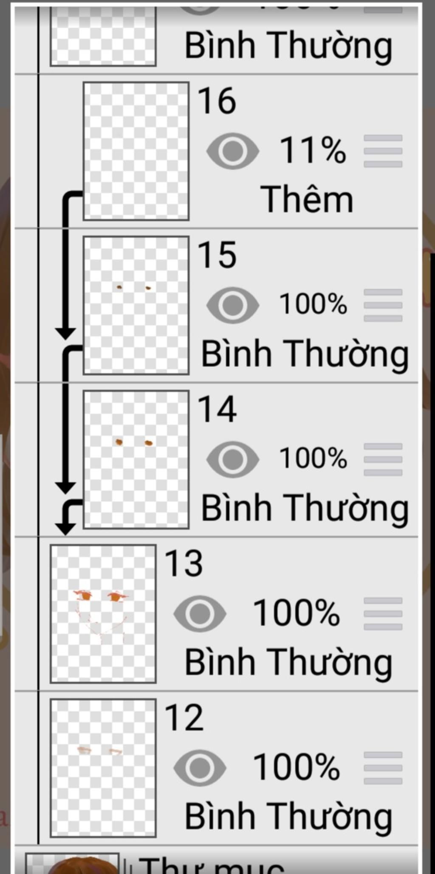435x874 pixels.
Task: Hide layer 16 with its eye icon
Action: (232, 151)
